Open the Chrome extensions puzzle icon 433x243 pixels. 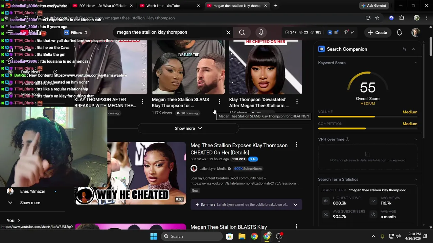coord(402,18)
